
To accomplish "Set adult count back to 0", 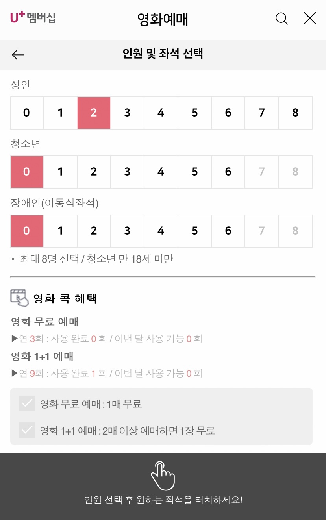I will pos(26,113).
